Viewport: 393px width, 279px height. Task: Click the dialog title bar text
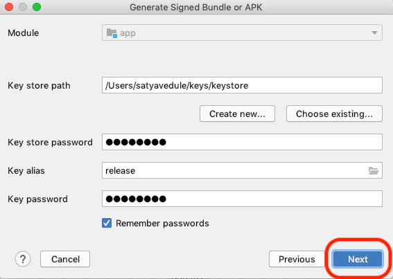pos(196,7)
